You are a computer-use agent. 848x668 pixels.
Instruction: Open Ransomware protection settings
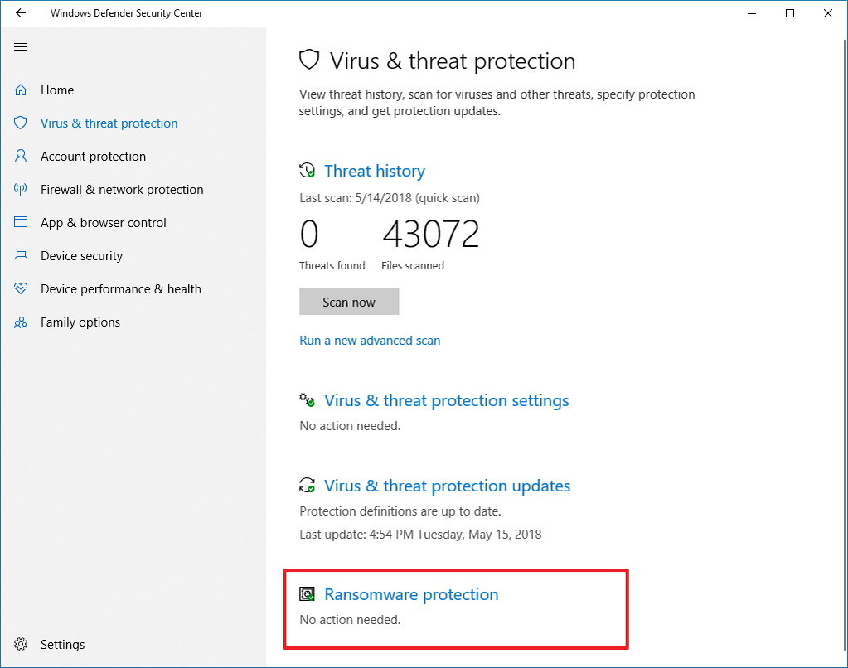point(411,593)
